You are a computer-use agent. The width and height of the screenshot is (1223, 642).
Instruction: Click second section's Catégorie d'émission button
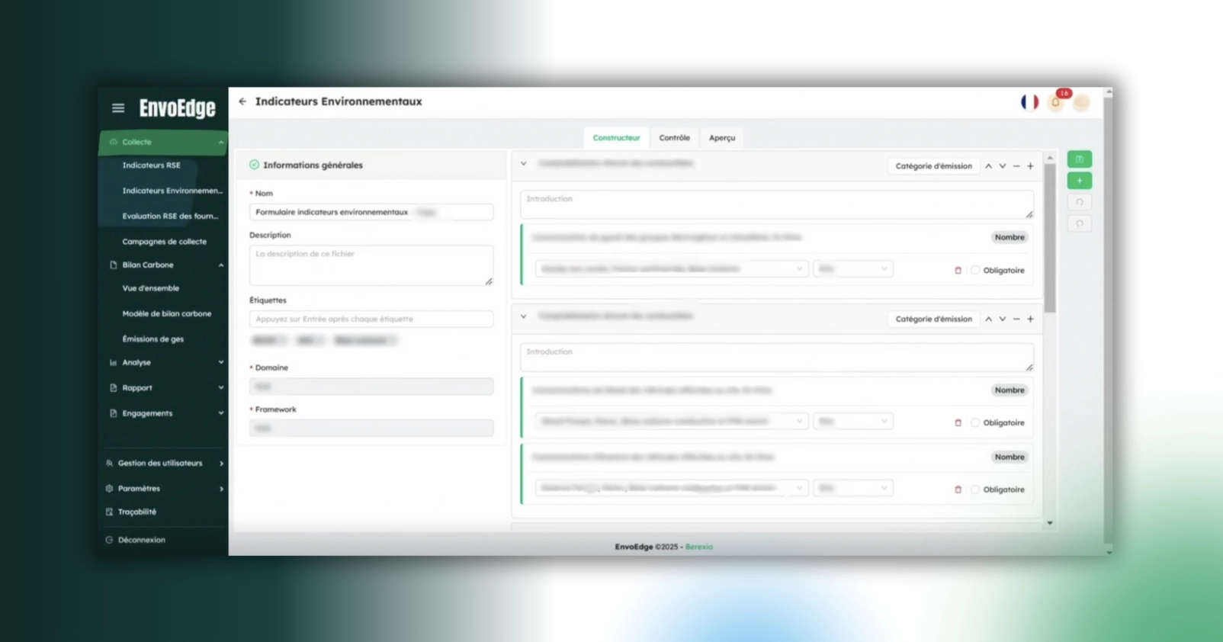pos(933,319)
